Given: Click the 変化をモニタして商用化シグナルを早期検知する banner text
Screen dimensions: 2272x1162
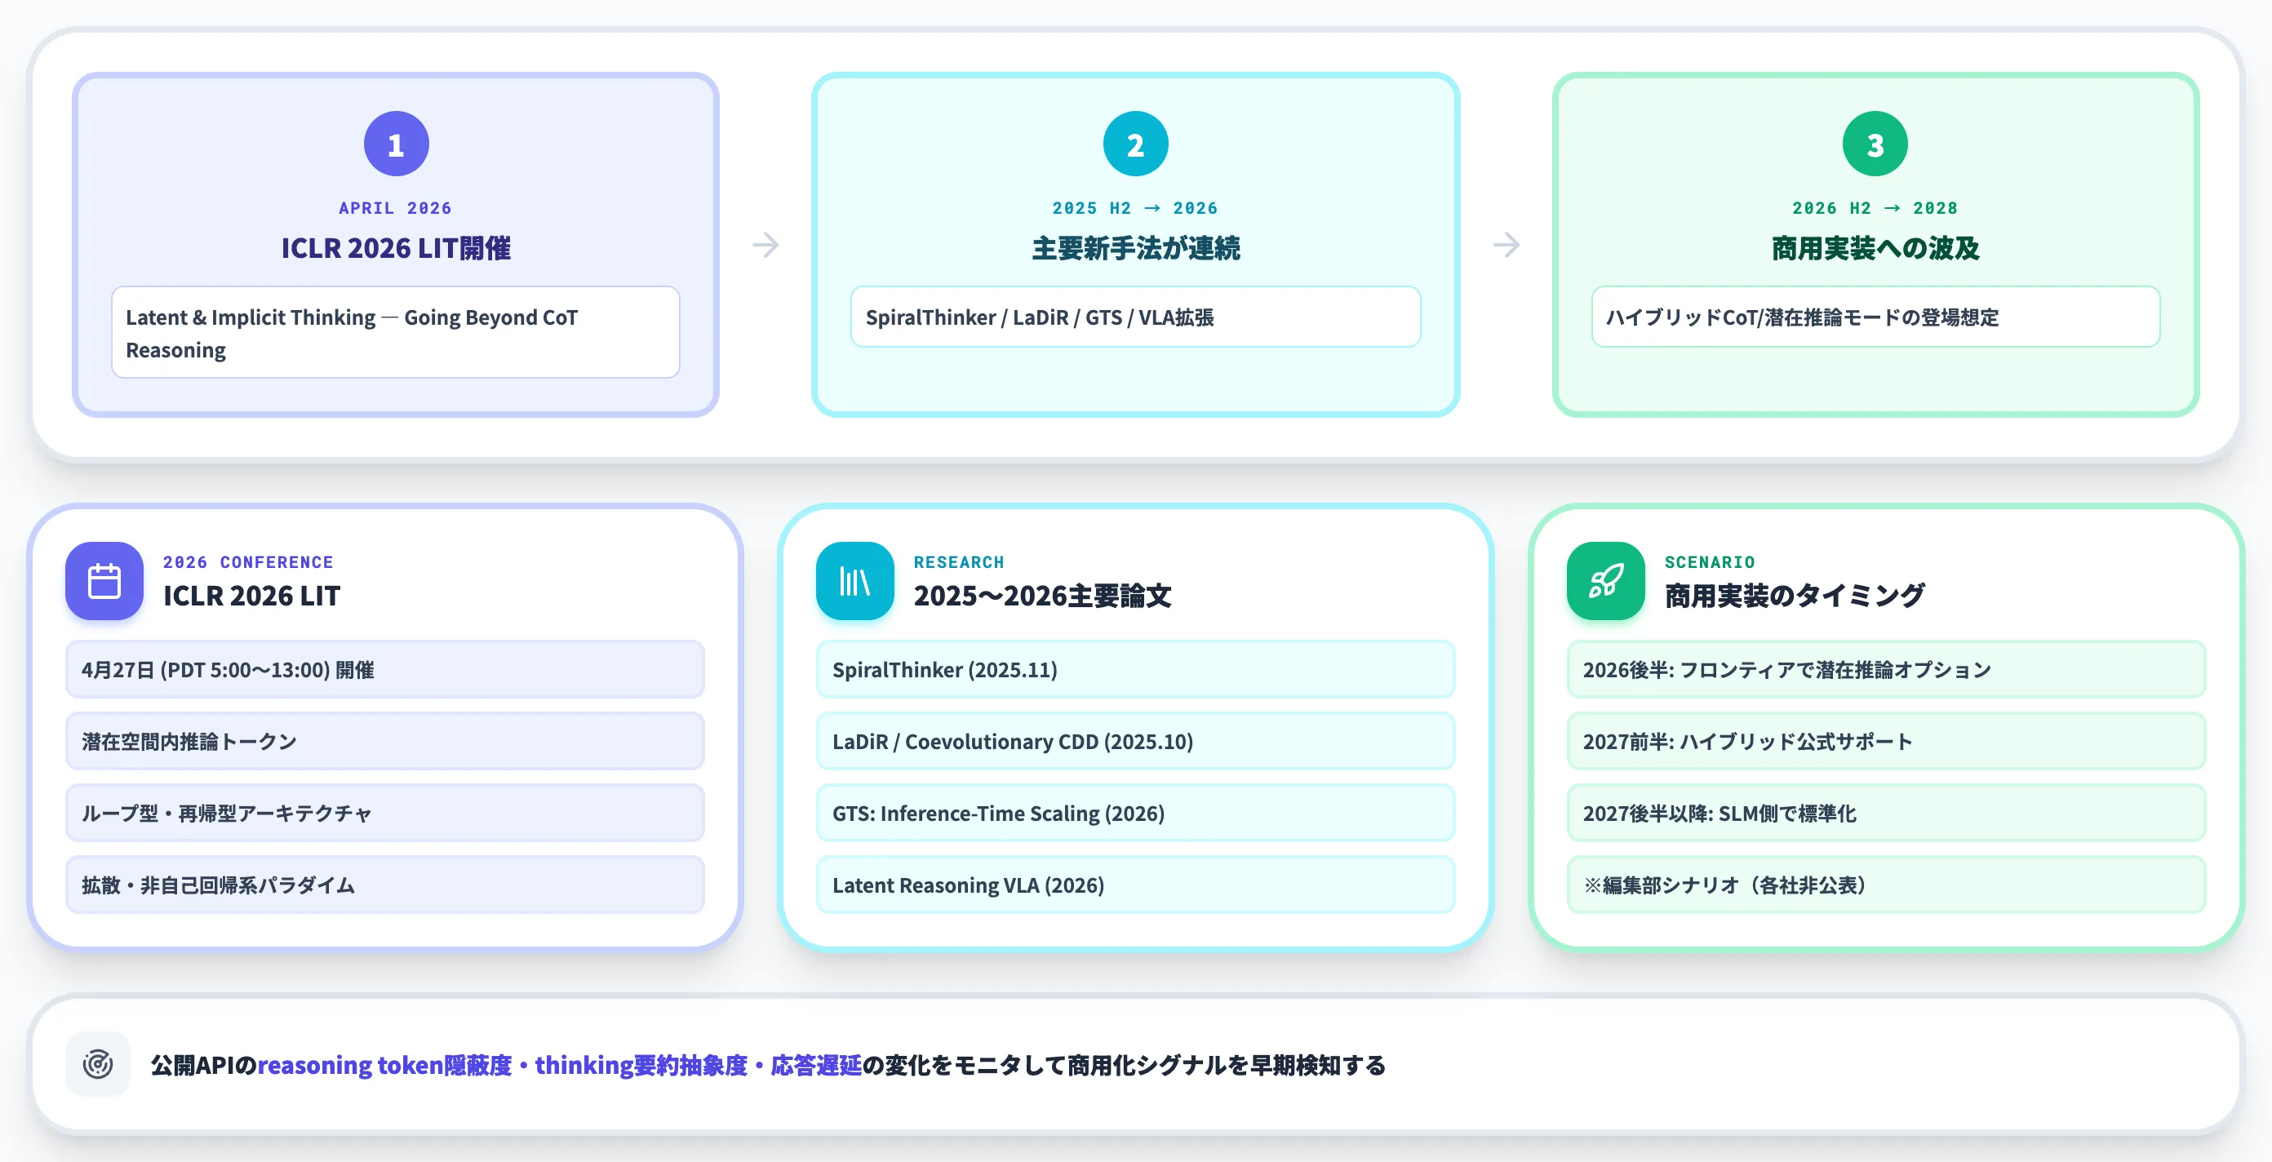Looking at the screenshot, I should [x=1135, y=1065].
